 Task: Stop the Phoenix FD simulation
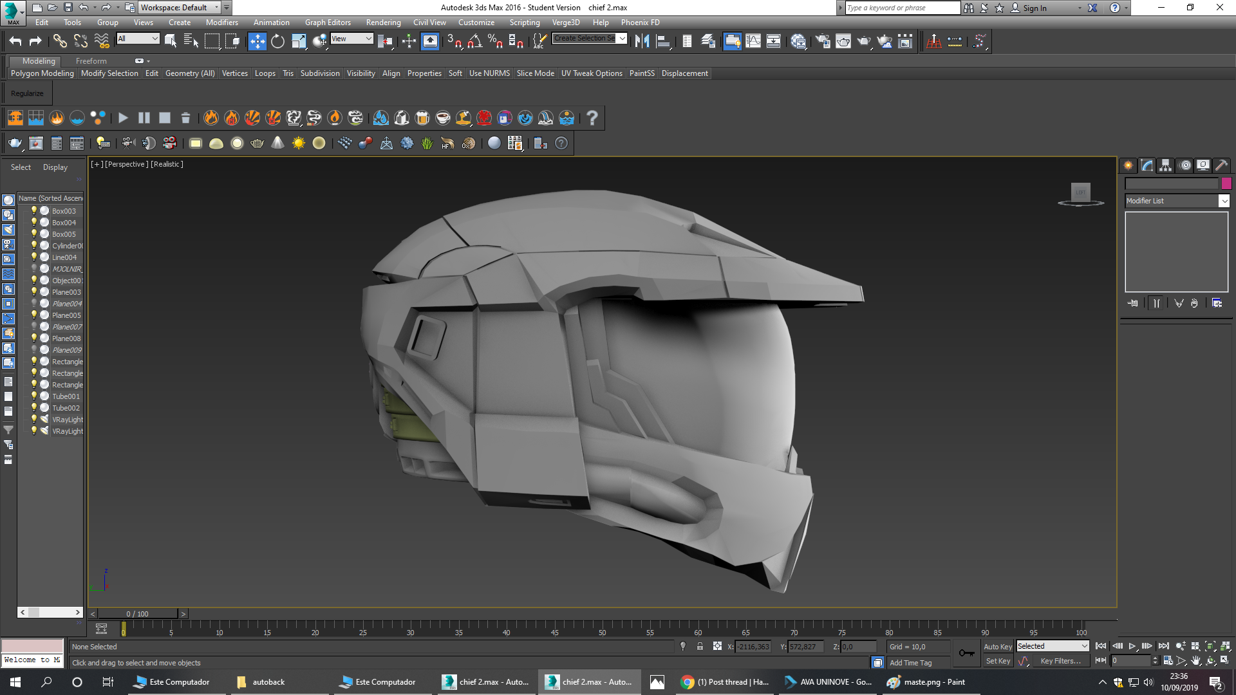pyautogui.click(x=165, y=118)
